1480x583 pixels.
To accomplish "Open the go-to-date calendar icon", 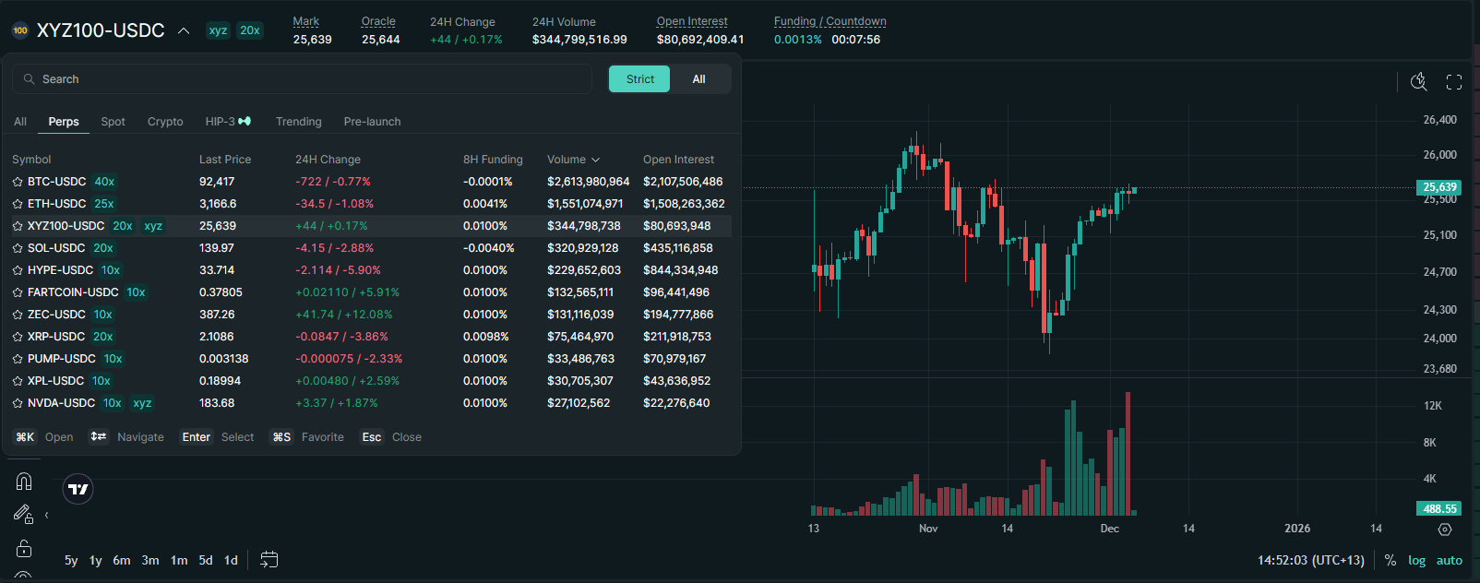I will [x=269, y=560].
